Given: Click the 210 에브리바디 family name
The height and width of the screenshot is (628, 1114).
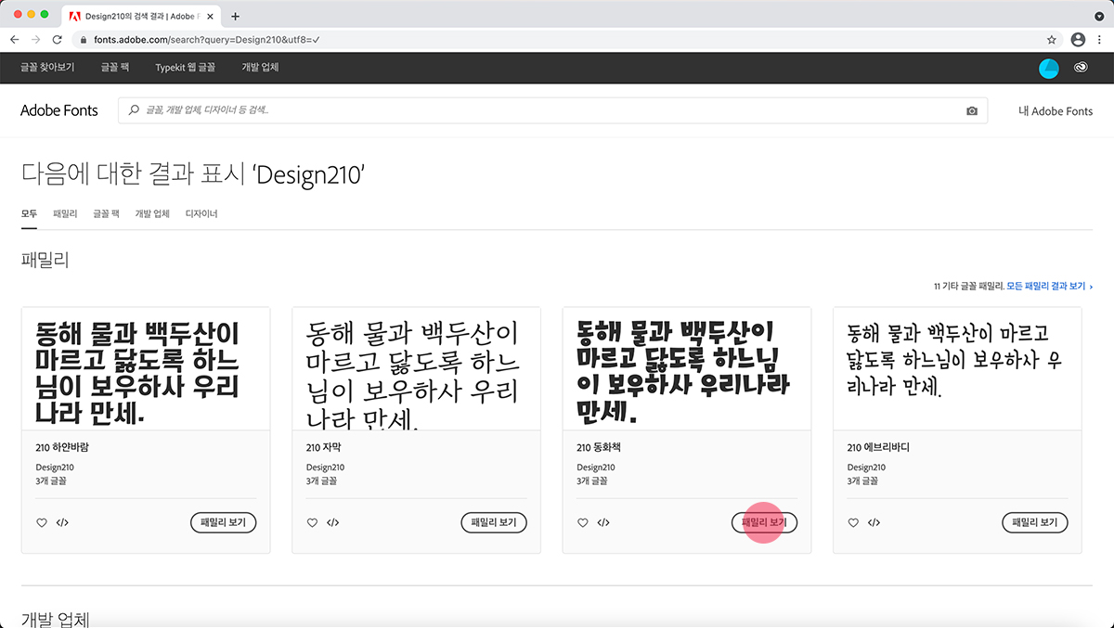Looking at the screenshot, I should pyautogui.click(x=879, y=447).
